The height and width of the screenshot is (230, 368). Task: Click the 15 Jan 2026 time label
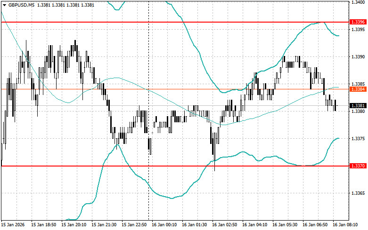(13, 225)
